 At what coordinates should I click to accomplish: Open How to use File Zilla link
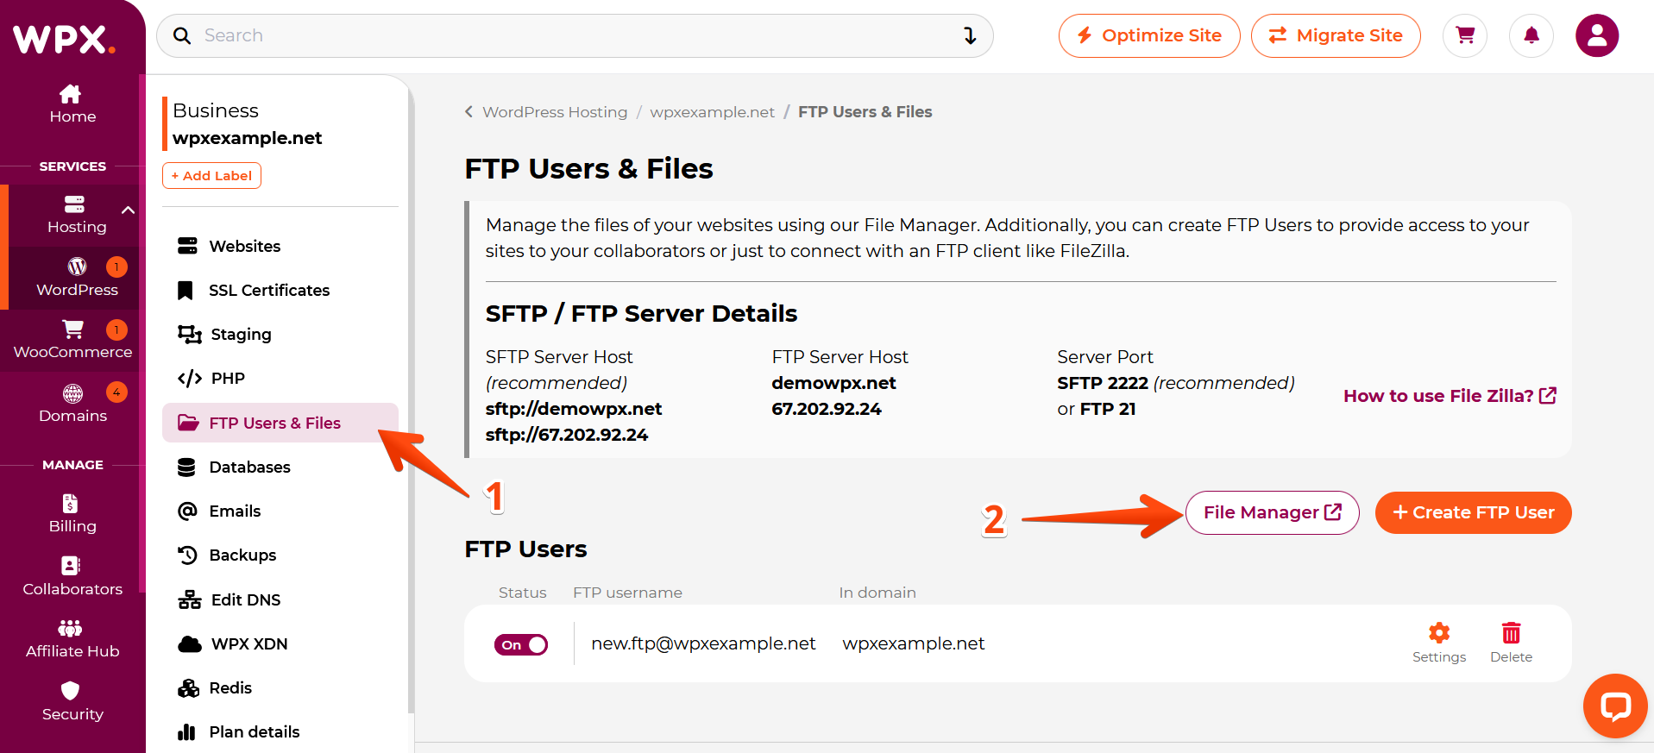(1450, 396)
